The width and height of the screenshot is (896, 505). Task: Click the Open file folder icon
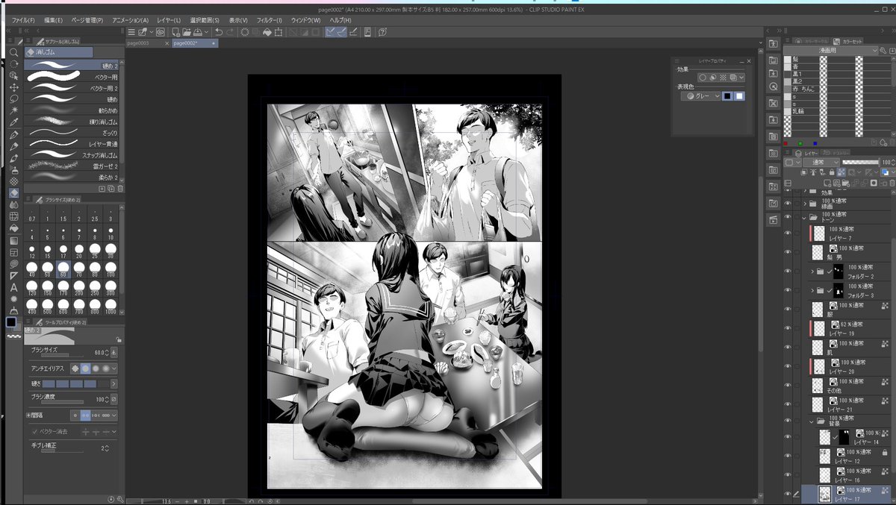click(187, 32)
